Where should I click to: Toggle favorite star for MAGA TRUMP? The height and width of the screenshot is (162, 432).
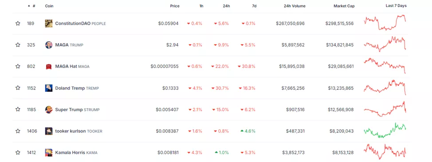click(18, 45)
